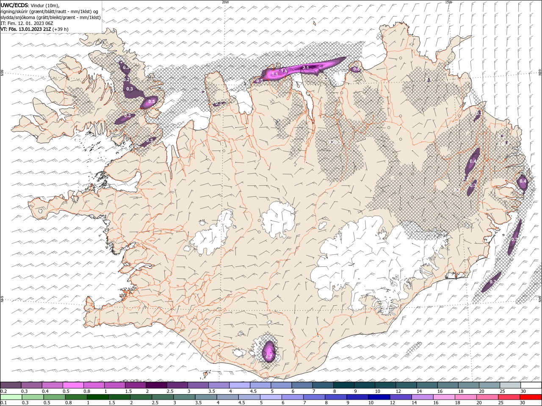Click the 25 label under the purple snow scale
The width and height of the screenshot is (542, 406).
point(502,391)
